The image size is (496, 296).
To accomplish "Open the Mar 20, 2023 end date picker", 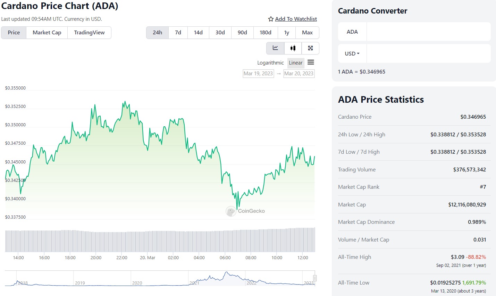I will coord(299,74).
